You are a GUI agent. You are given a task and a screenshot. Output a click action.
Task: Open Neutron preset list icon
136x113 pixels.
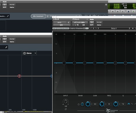pyautogui.click(x=48, y=16)
